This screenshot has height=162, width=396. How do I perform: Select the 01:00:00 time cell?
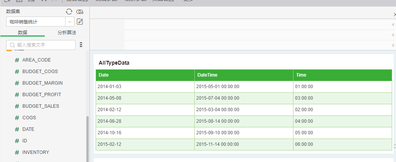click(342, 87)
